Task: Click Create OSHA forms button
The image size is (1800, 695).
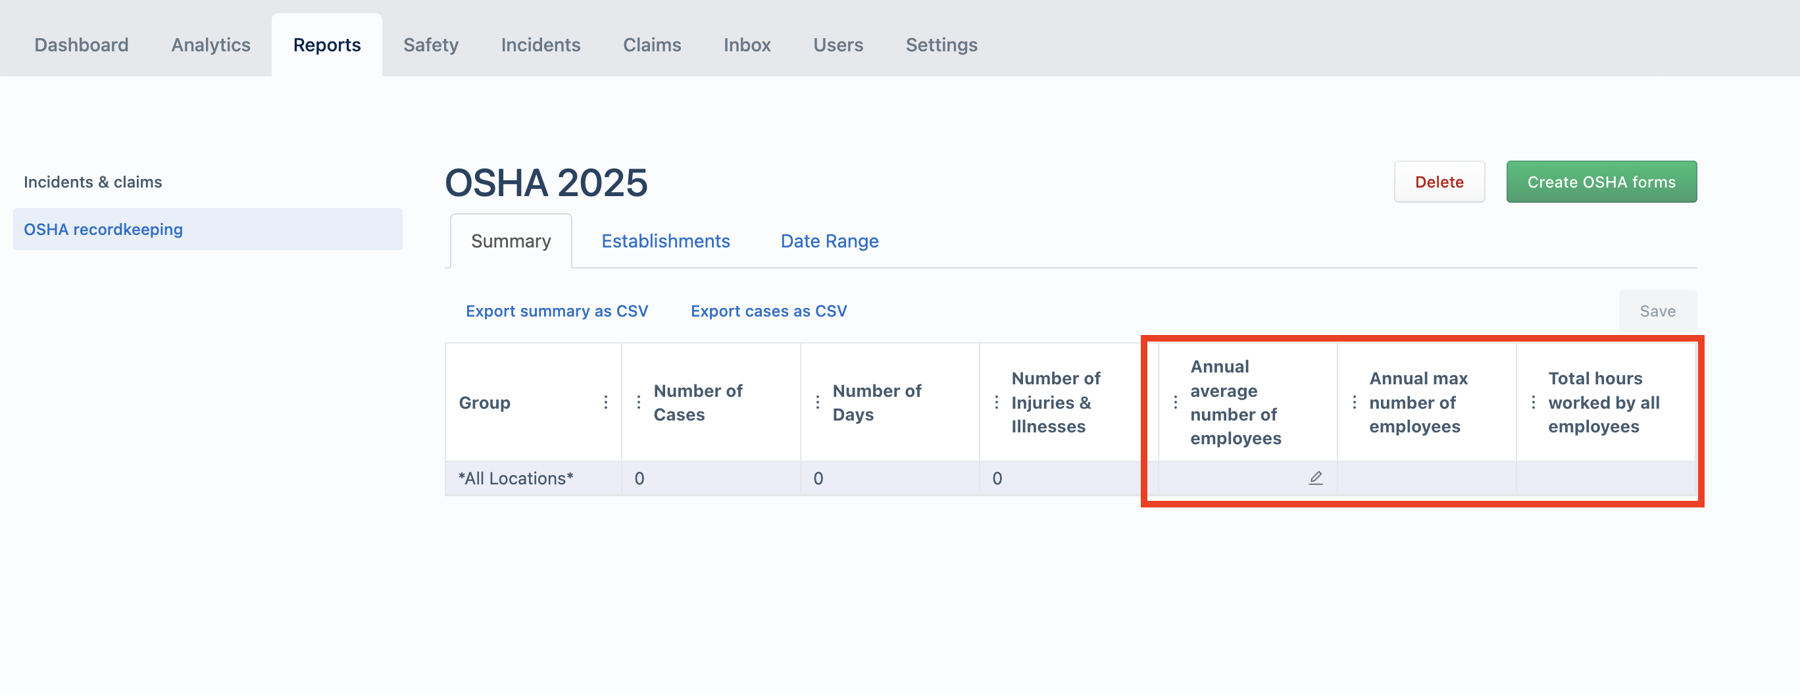Action: click(1601, 182)
